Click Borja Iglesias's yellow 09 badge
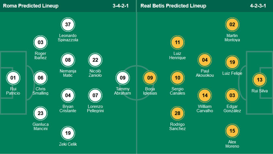The height and width of the screenshot is (154, 273). [x=150, y=78]
